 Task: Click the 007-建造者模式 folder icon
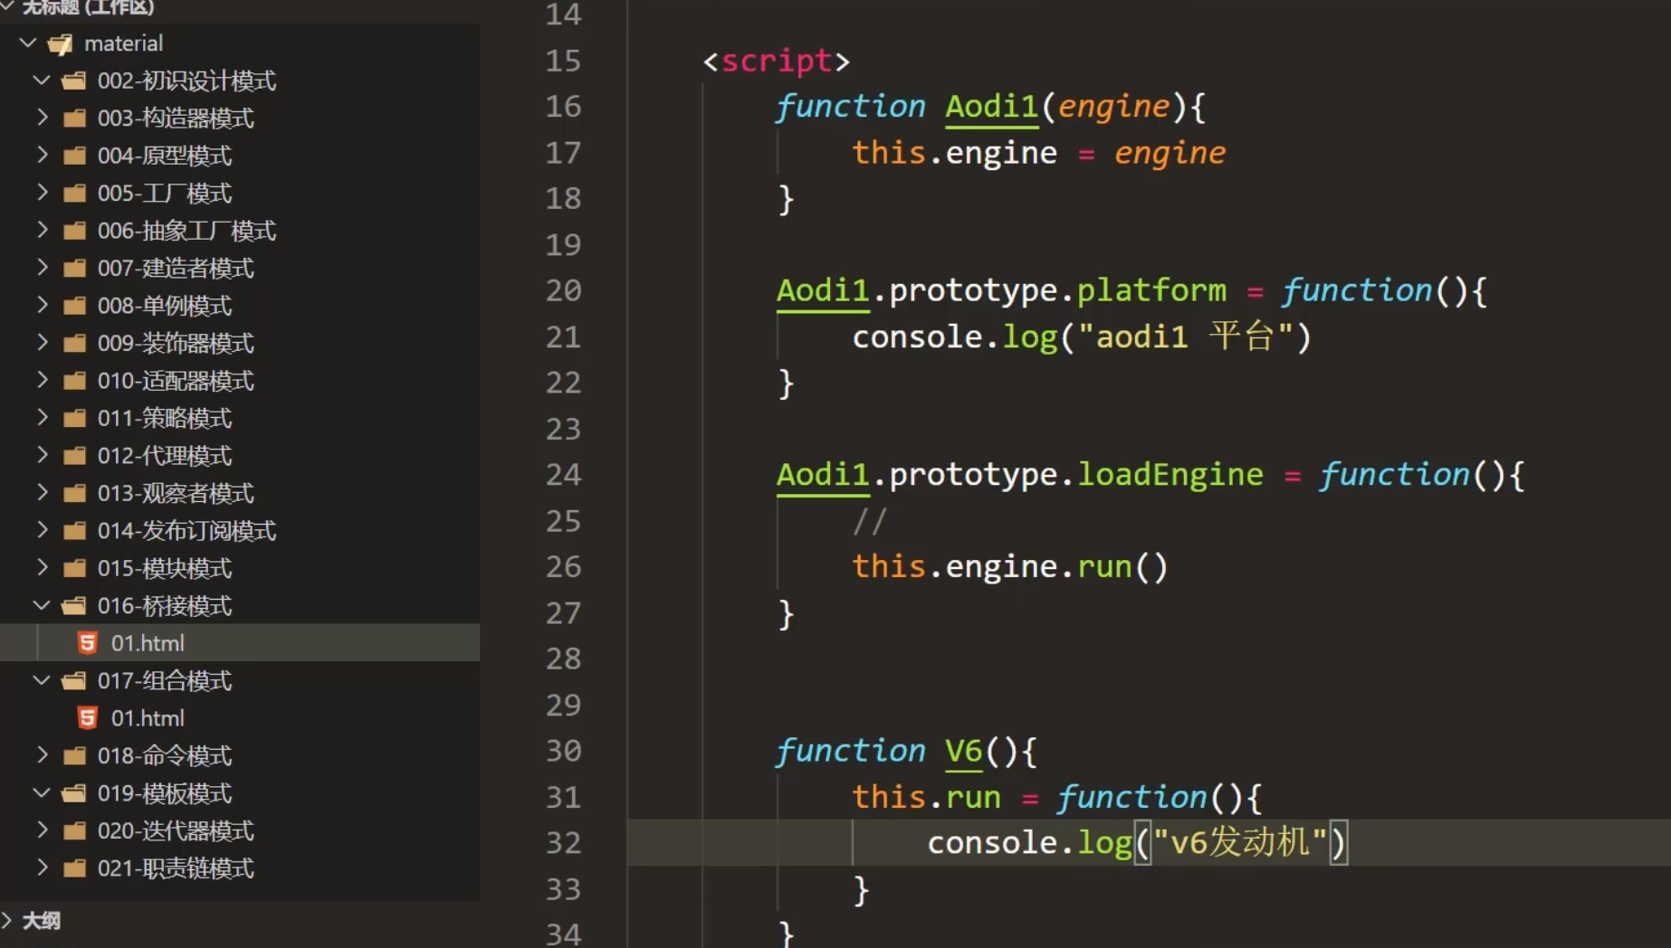point(74,268)
